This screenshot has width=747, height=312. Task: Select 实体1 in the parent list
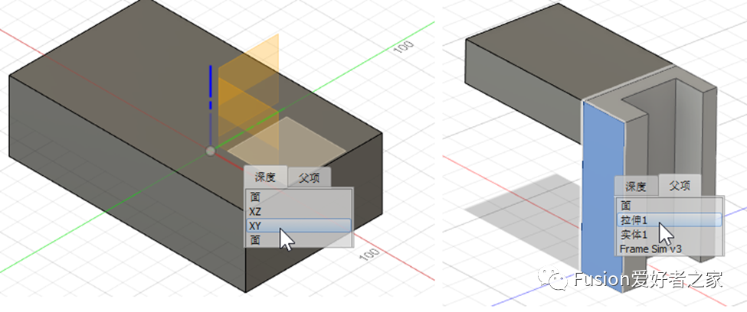[x=669, y=235]
